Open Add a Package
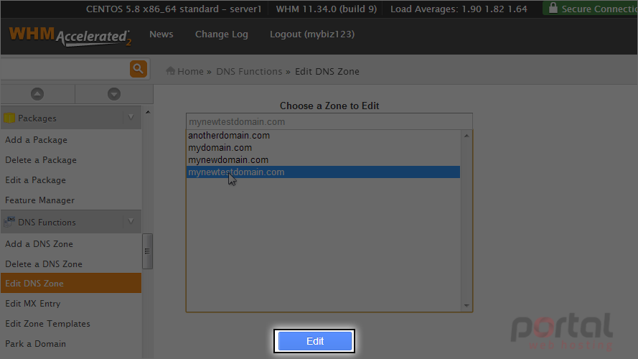Screen dimensions: 638x359 (x=36, y=139)
